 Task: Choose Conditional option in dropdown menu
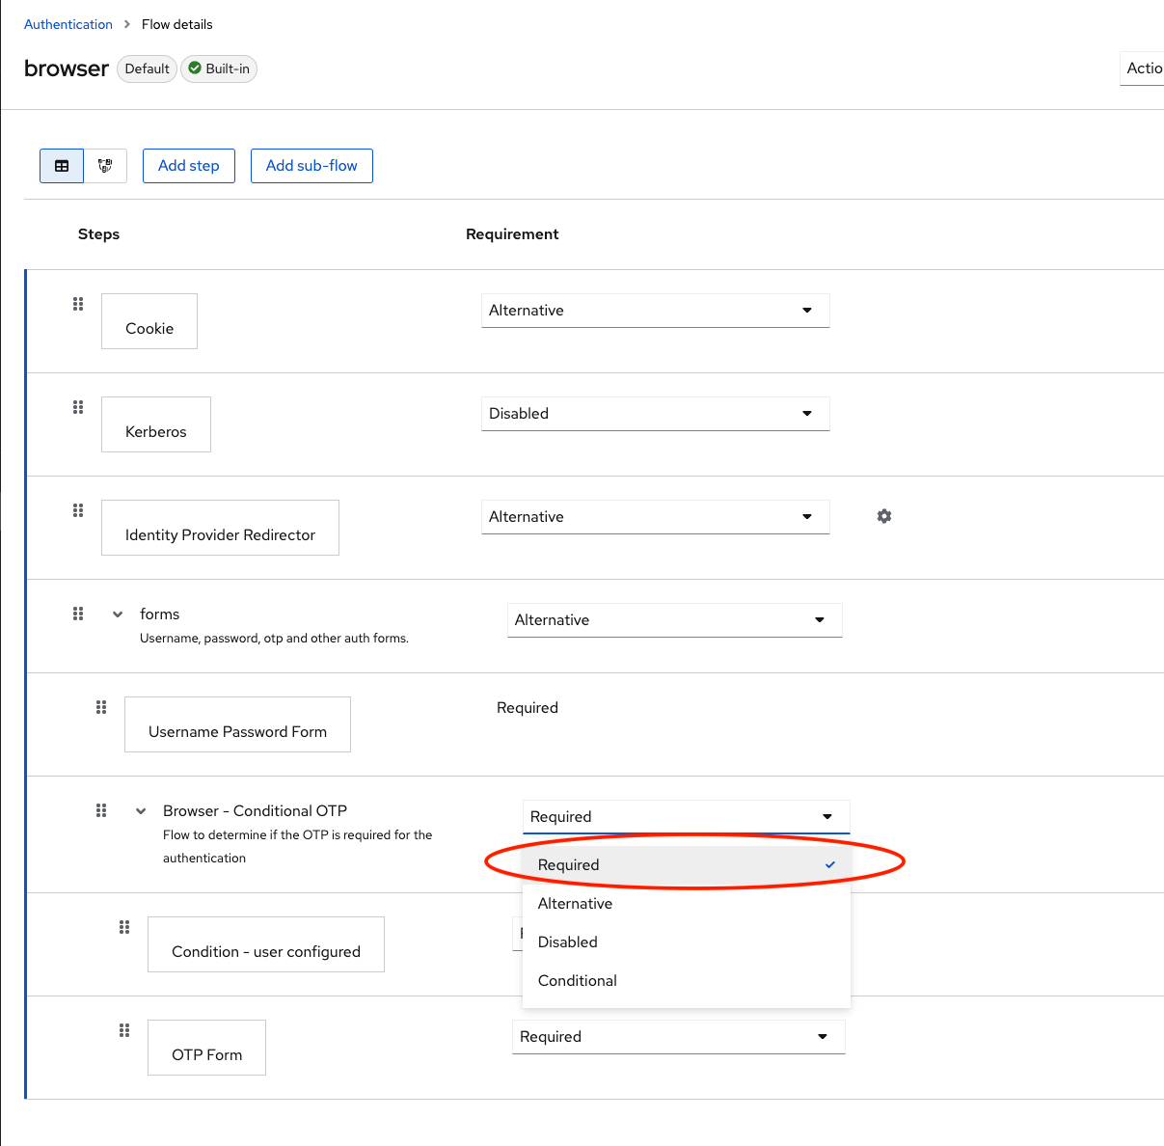[x=578, y=981]
